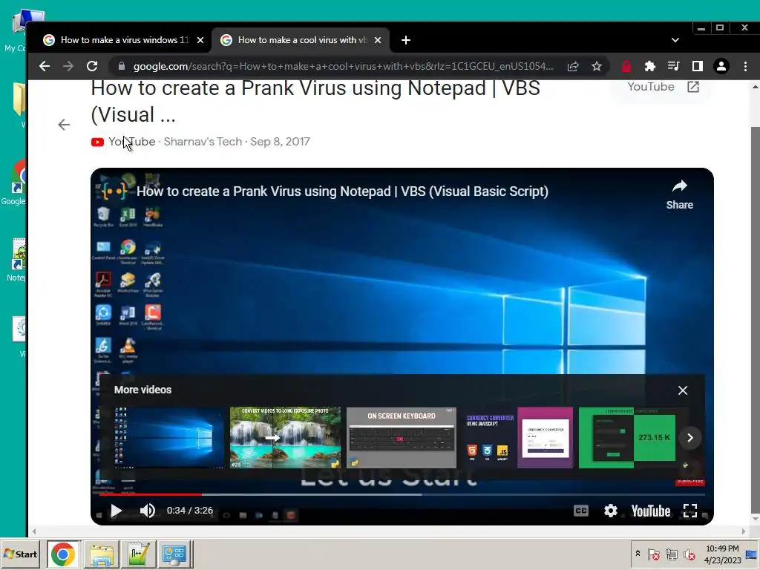Share the video using Share arrow
Screen dimensions: 760x570
680,194
